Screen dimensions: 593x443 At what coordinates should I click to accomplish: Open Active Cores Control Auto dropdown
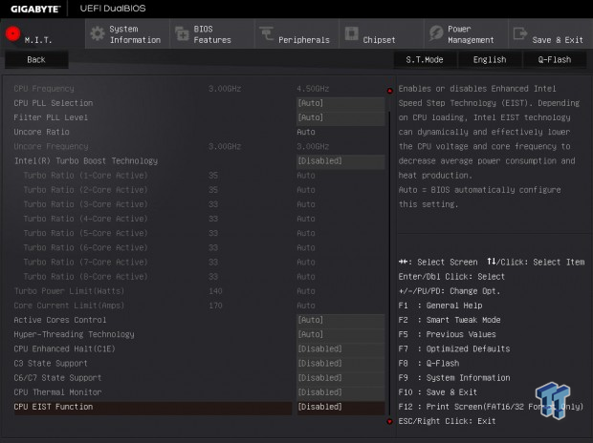(x=340, y=320)
